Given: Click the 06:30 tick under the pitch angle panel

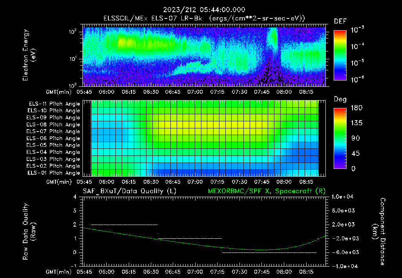Looking at the screenshot, I should click(151, 182).
